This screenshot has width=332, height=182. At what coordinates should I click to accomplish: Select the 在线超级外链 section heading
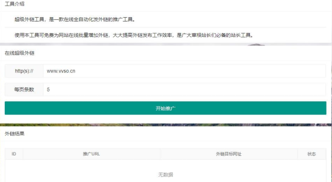click(19, 53)
